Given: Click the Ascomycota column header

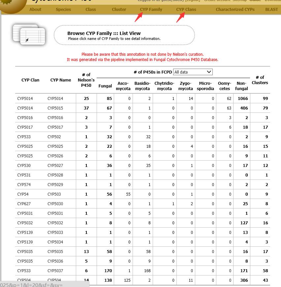Looking at the screenshot, I should 123,86.
